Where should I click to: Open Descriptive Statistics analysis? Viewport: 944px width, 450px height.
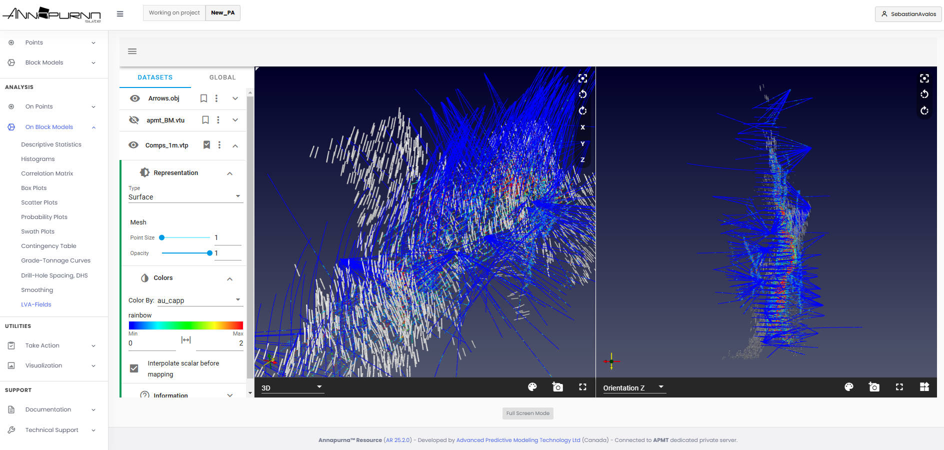coord(51,144)
